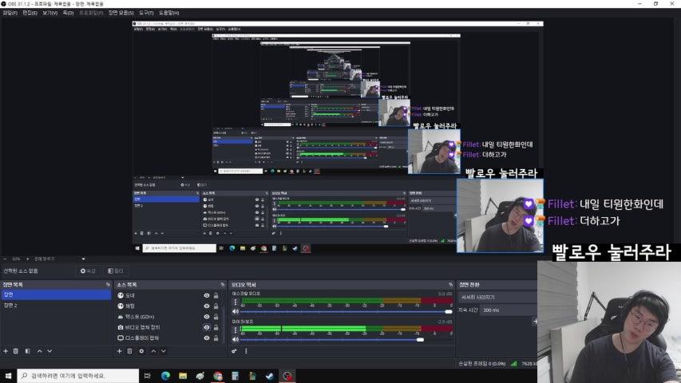
Task: Add a new scene with plus icon
Action: (6, 351)
